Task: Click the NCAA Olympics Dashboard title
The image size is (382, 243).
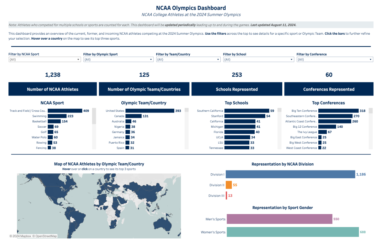Action: click(191, 8)
